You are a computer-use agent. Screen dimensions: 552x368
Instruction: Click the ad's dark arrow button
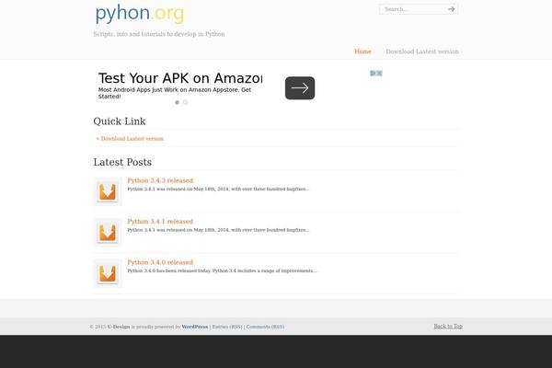click(300, 88)
